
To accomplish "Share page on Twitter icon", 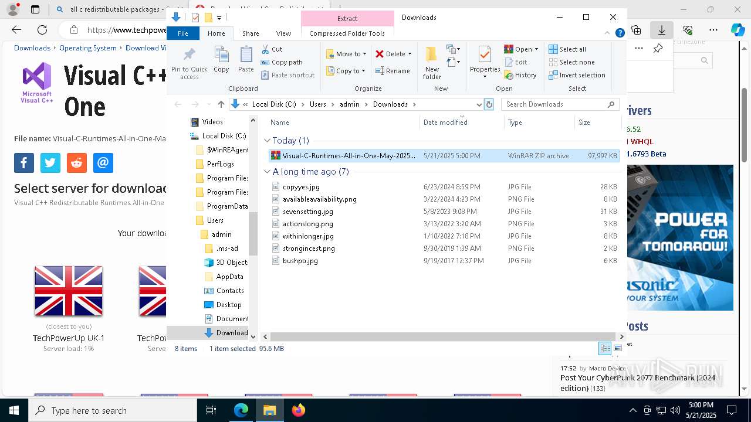I will pyautogui.click(x=50, y=163).
